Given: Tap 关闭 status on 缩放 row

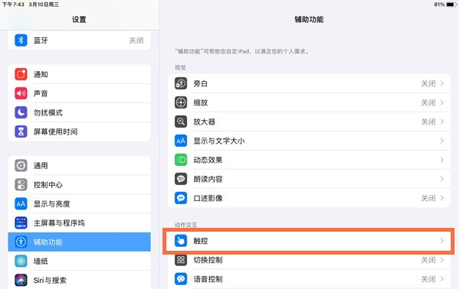Looking at the screenshot, I should [429, 102].
